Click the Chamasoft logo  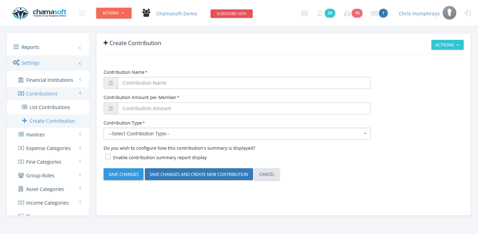click(39, 13)
